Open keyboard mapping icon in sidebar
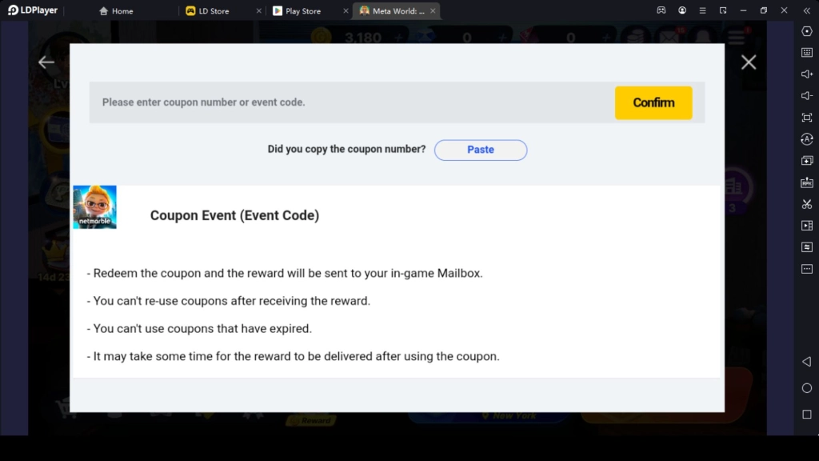 click(807, 52)
